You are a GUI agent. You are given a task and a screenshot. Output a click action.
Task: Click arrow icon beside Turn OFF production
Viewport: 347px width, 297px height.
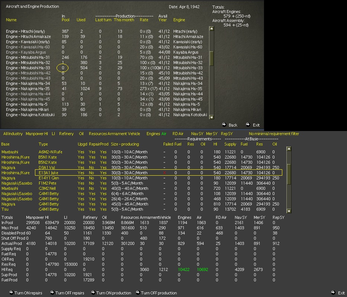pyautogui.click(x=138, y=293)
